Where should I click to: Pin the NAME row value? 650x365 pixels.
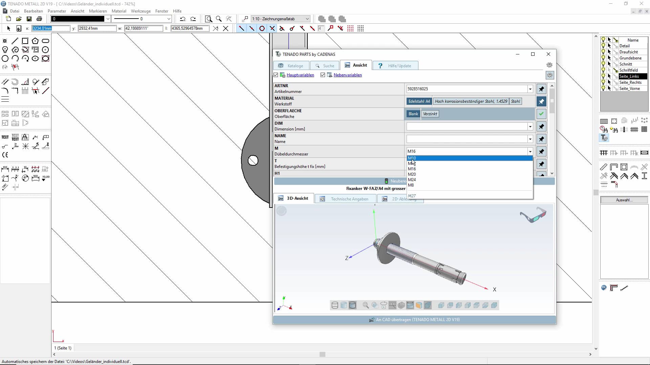(541, 139)
